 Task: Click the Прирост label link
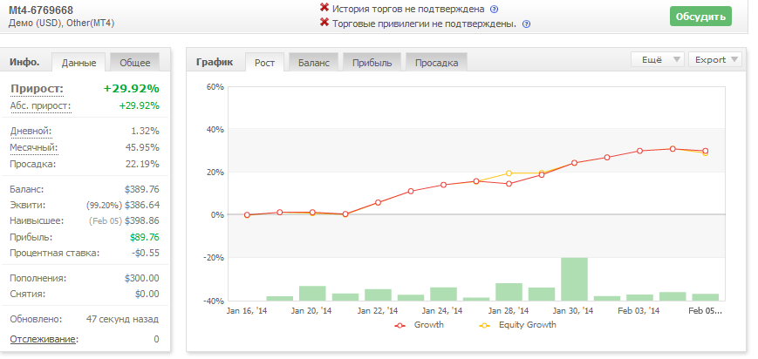38,90
